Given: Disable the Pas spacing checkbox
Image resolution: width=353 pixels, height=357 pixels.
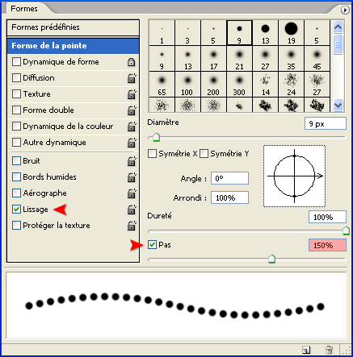Looking at the screenshot, I should tap(152, 245).
